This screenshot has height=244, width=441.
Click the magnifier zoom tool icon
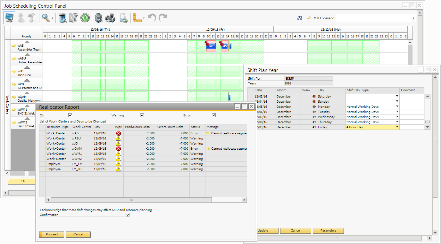click(x=46, y=18)
